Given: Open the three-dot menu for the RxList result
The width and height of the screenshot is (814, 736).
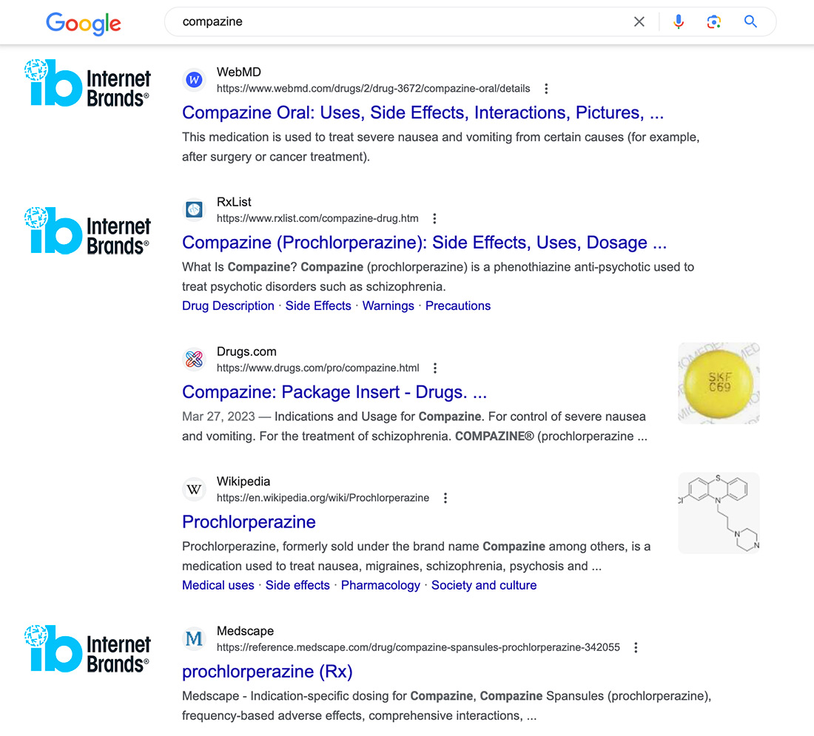Looking at the screenshot, I should 434,218.
